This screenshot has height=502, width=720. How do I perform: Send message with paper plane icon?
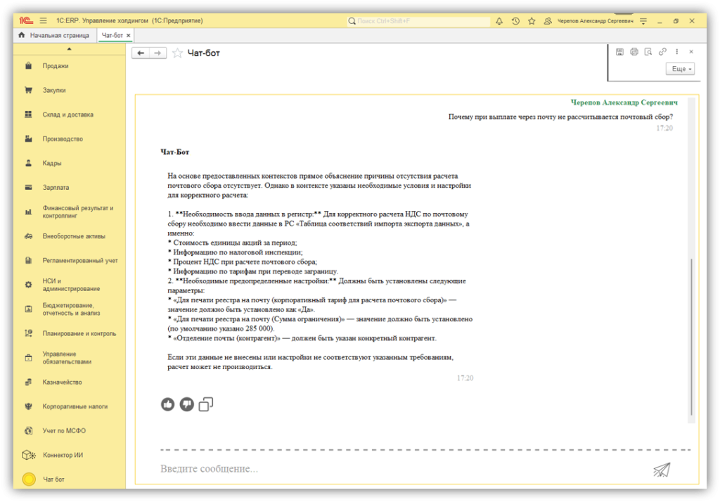tap(662, 470)
